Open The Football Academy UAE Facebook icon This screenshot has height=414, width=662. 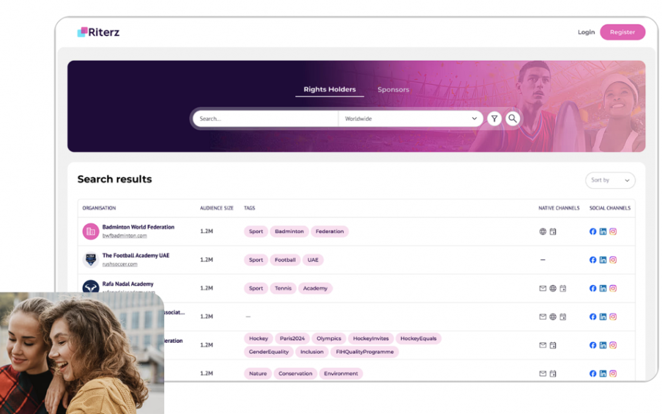click(593, 260)
